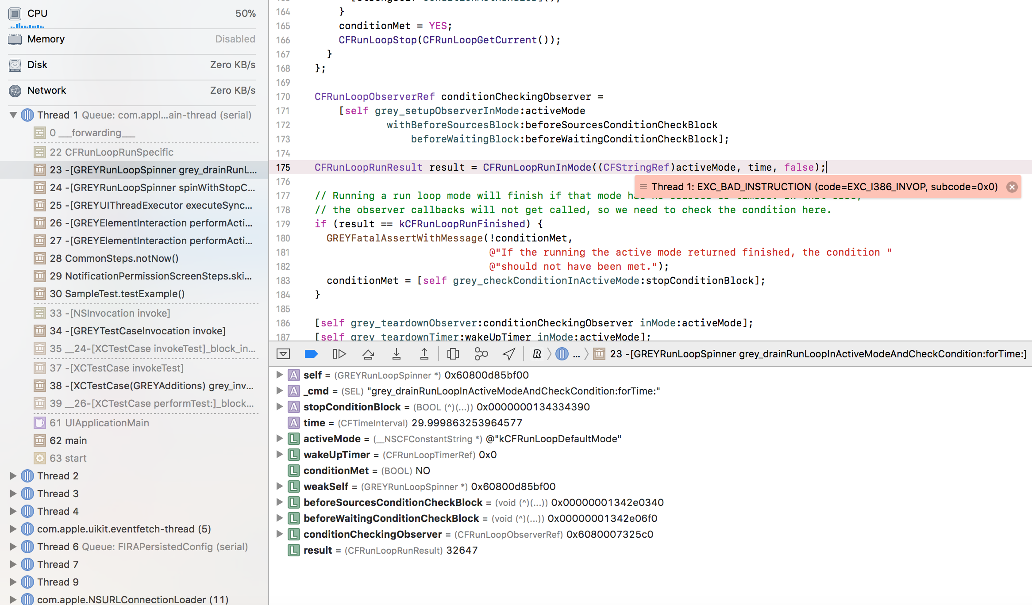The width and height of the screenshot is (1032, 605).
Task: Select frame 22 CFRunLoopRunSpecific
Action: pos(134,152)
